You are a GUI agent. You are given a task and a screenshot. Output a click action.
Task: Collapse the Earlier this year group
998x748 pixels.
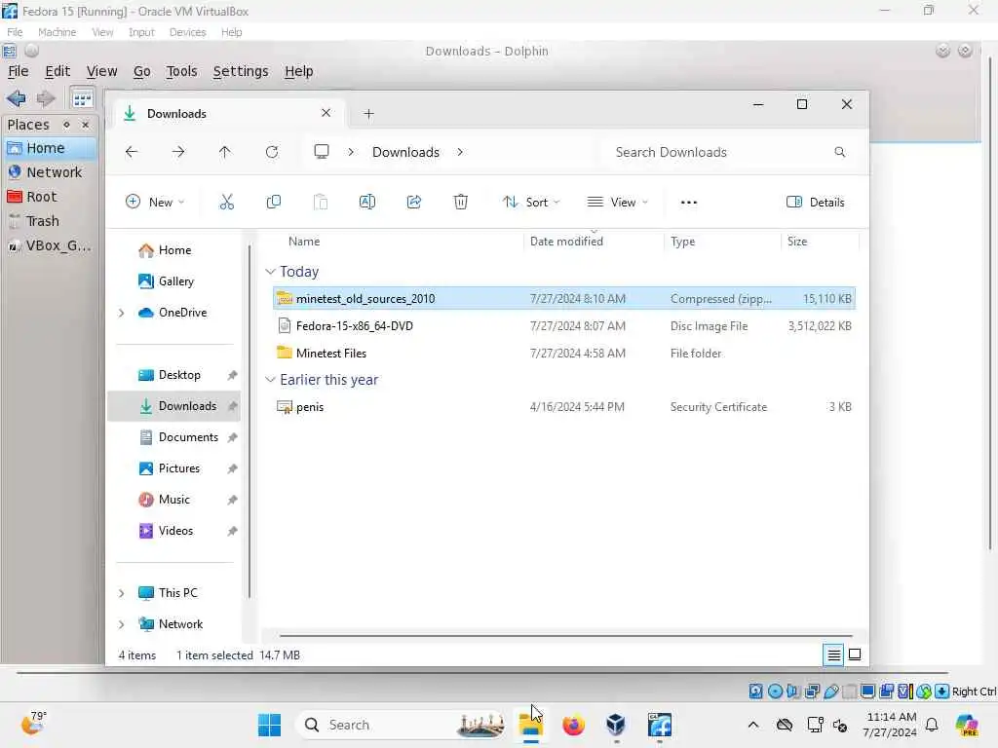tap(270, 380)
